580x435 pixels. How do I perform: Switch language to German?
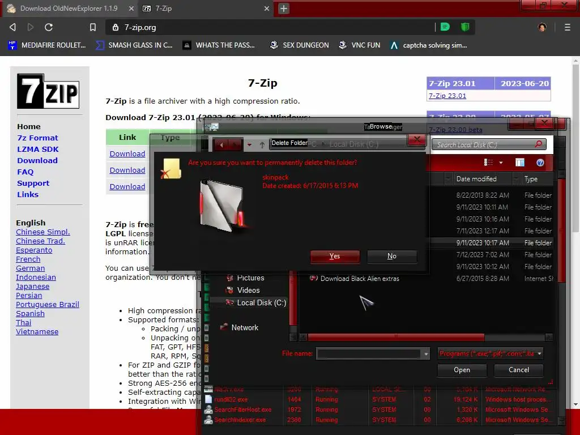(x=31, y=268)
